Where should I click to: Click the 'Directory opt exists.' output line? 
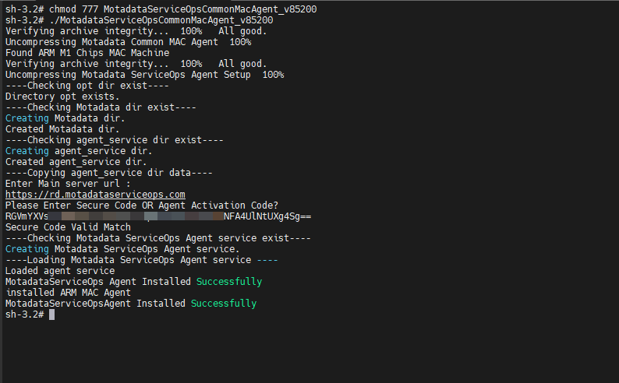[62, 97]
